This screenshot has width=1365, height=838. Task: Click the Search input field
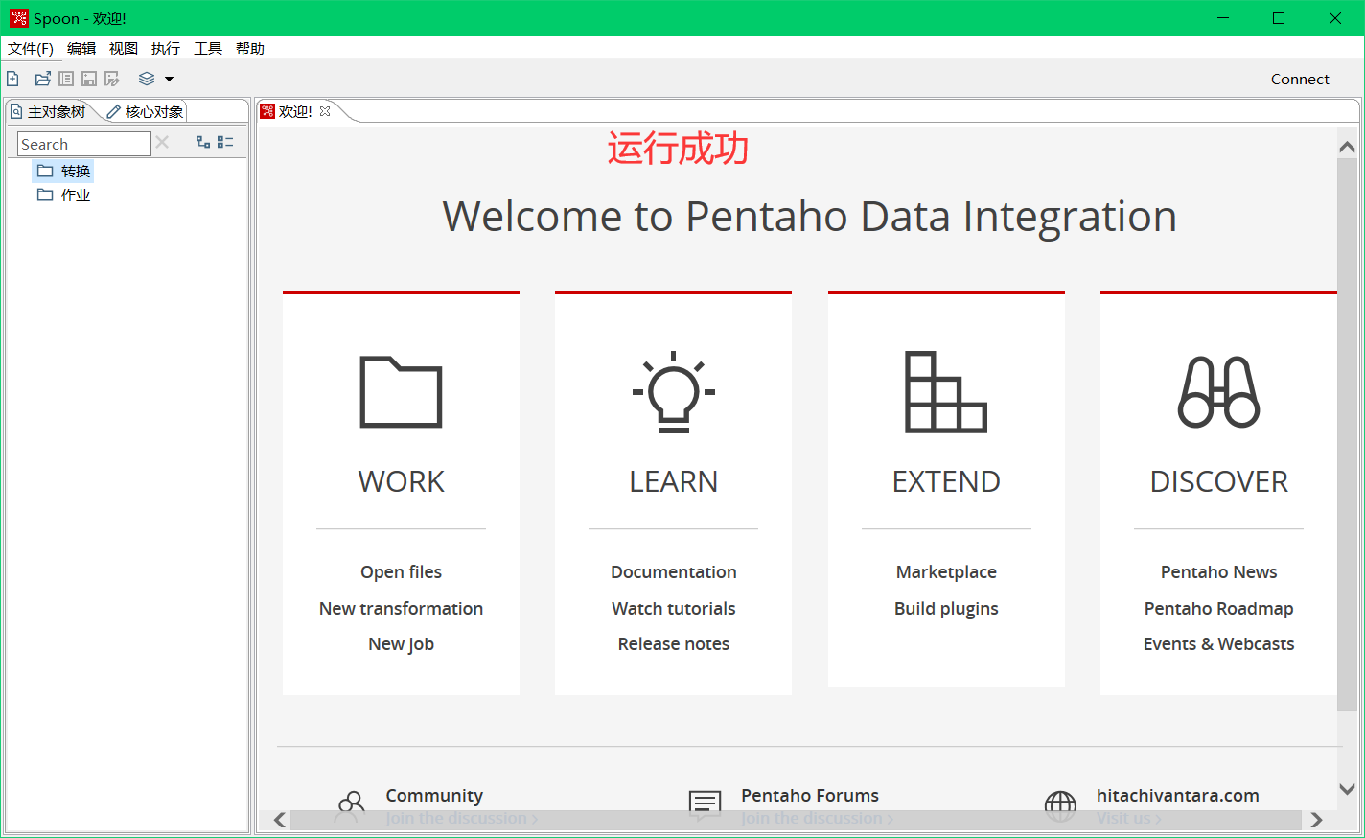(84, 144)
